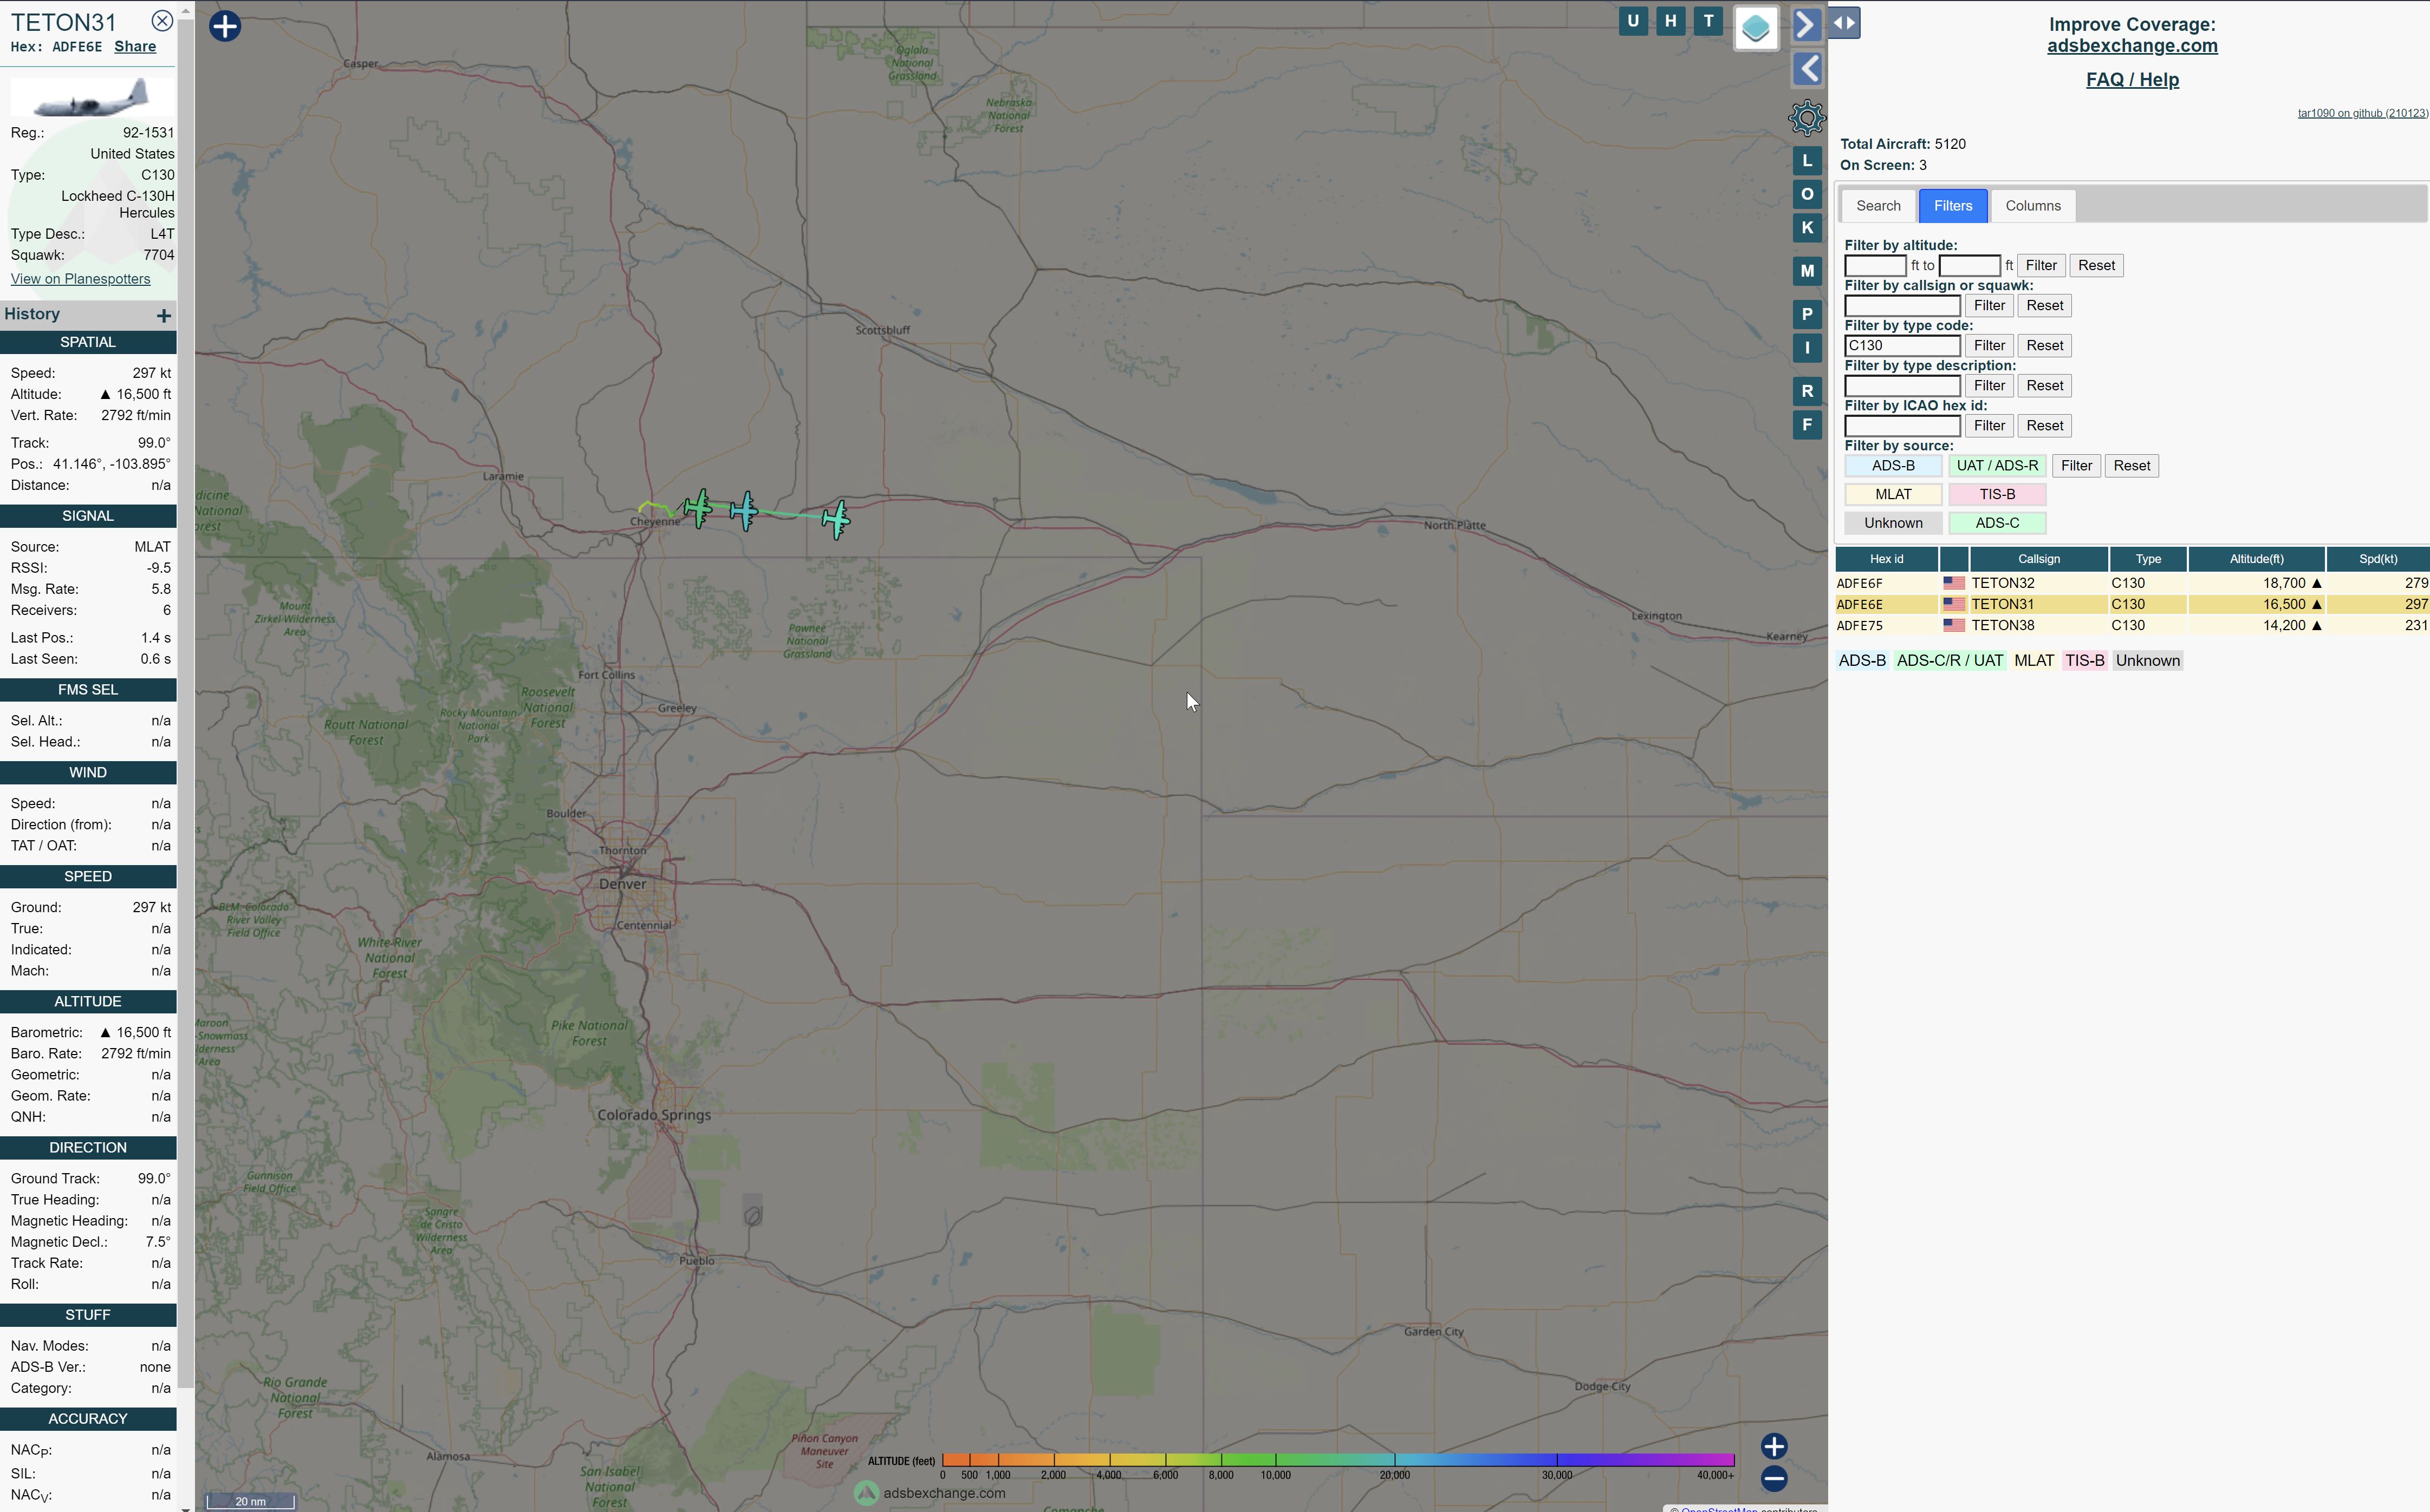Toggle the U map button
Image resolution: width=2430 pixels, height=1512 pixels.
coord(1633,21)
